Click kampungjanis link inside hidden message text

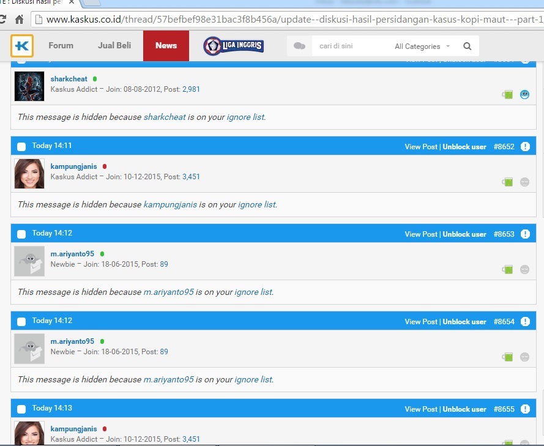click(170, 204)
